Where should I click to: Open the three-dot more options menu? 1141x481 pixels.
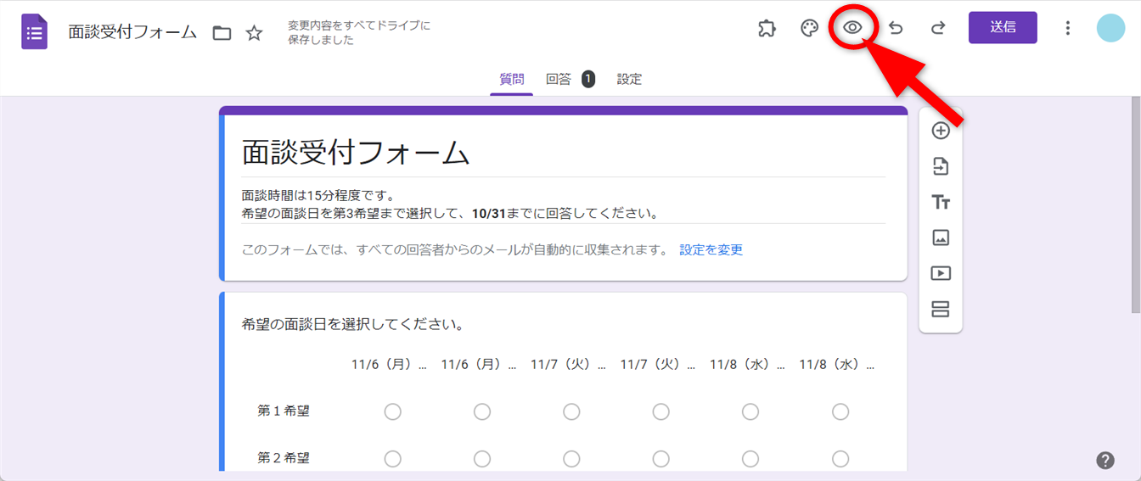coord(1068,28)
